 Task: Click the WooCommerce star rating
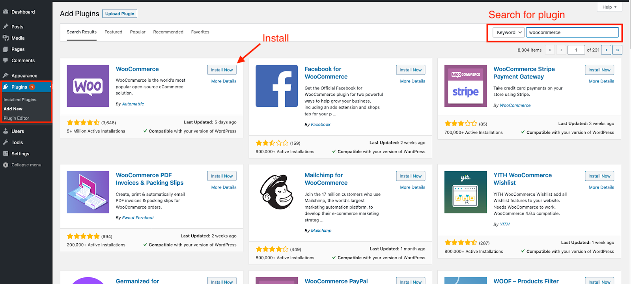(83, 123)
